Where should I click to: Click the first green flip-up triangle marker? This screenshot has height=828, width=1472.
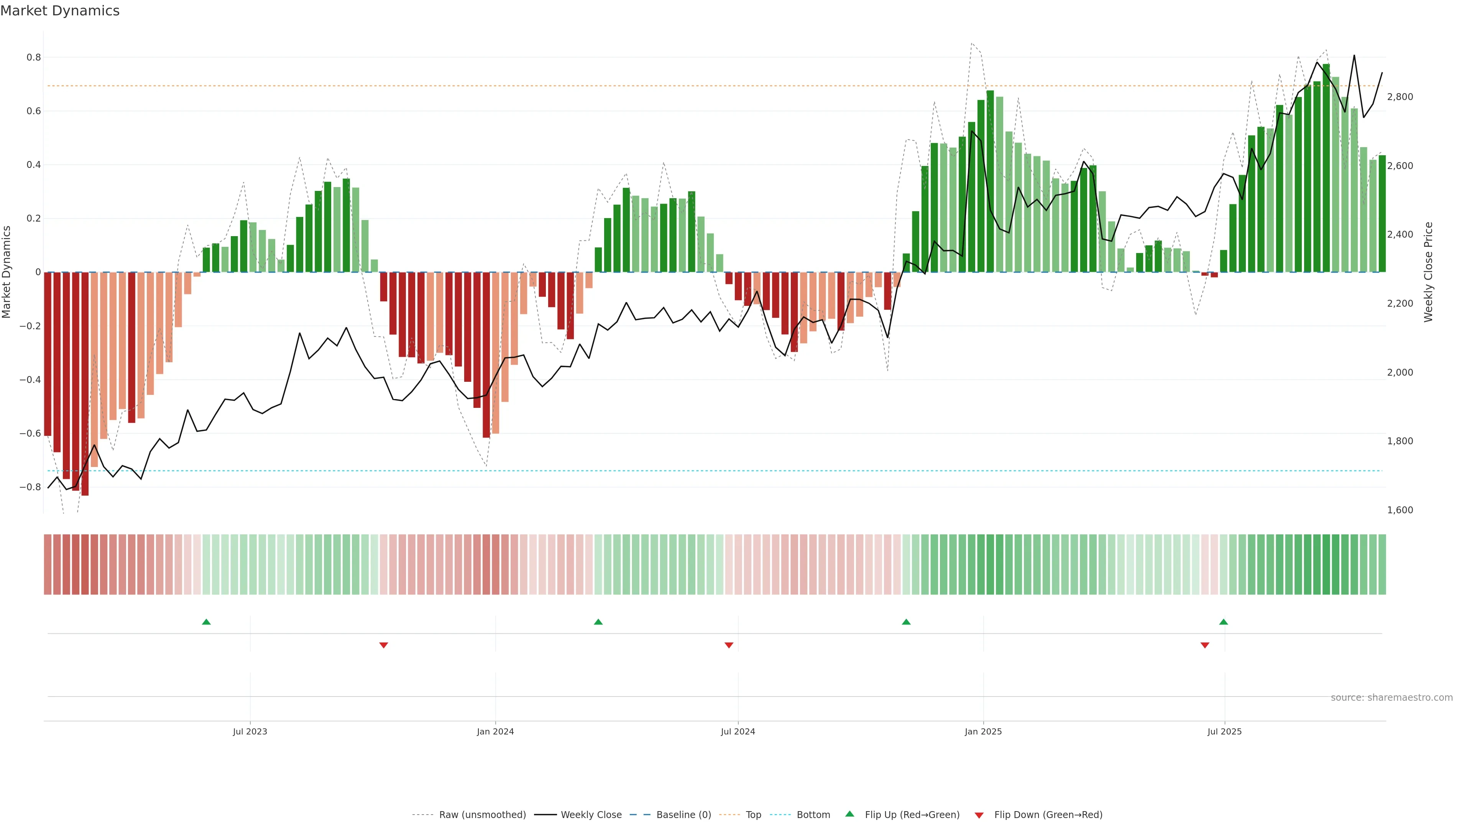tap(206, 622)
